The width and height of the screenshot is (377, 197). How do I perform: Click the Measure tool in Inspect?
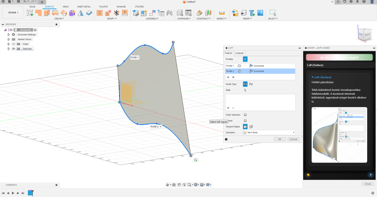[222, 13]
